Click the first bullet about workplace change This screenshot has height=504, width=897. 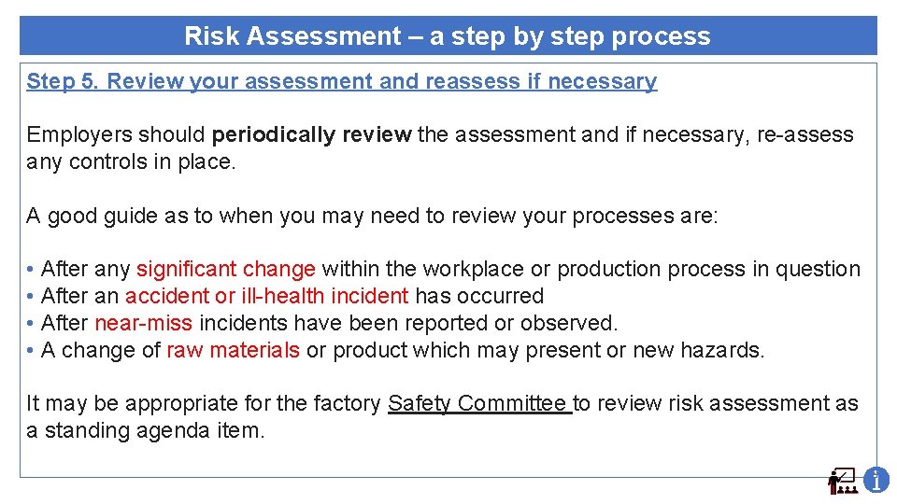[448, 270]
